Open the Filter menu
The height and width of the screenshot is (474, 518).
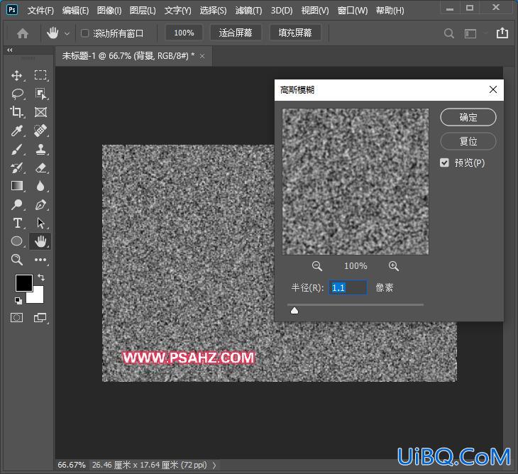(248, 11)
